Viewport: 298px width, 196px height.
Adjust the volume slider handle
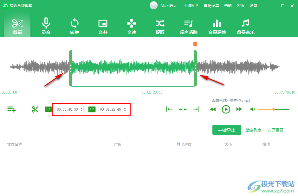pos(274,109)
